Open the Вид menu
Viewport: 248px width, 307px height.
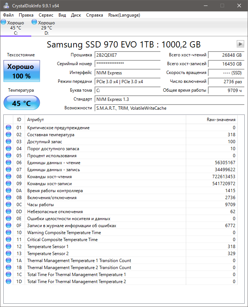(x=62, y=15)
